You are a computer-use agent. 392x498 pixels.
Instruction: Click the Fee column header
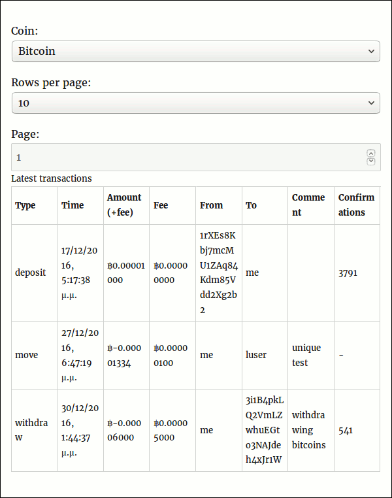click(161, 205)
